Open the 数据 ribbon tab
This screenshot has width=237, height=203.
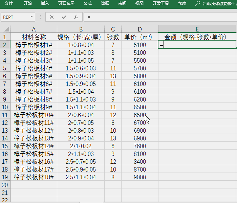point(105,3)
